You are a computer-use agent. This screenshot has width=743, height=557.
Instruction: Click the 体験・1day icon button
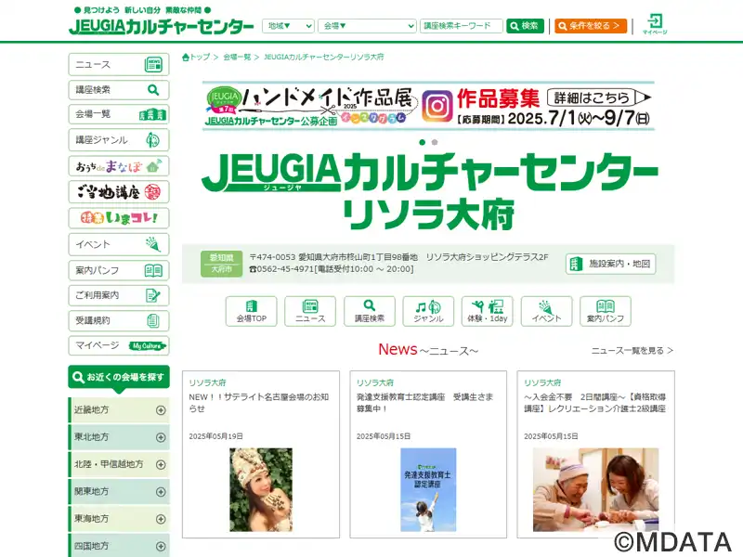(x=487, y=311)
